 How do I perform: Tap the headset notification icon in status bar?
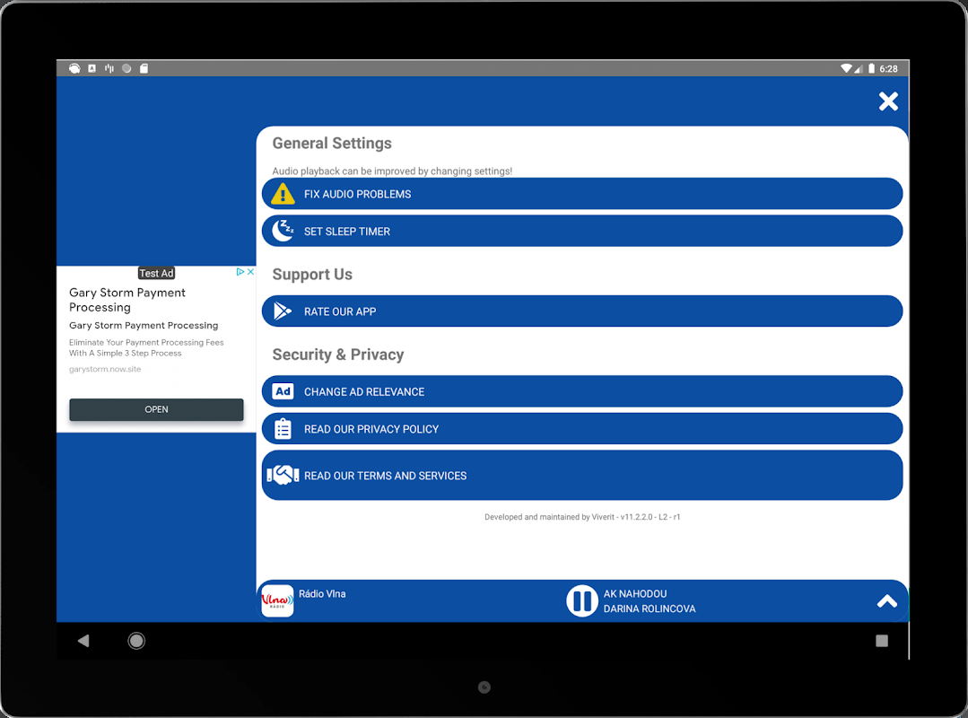coord(74,68)
